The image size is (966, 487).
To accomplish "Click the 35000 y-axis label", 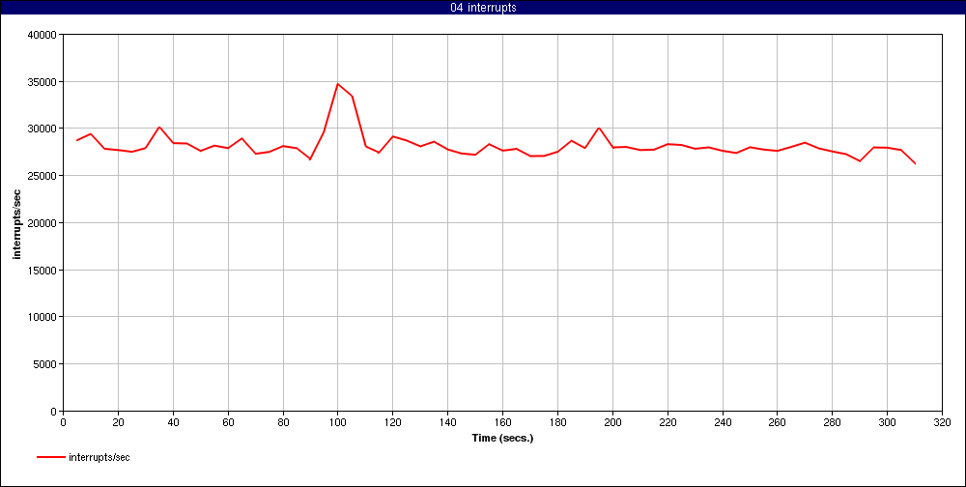I will pos(43,82).
